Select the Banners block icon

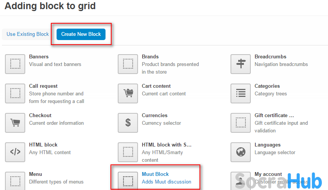tap(15, 64)
